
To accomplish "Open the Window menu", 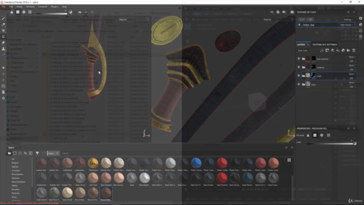I will click(30, 7).
